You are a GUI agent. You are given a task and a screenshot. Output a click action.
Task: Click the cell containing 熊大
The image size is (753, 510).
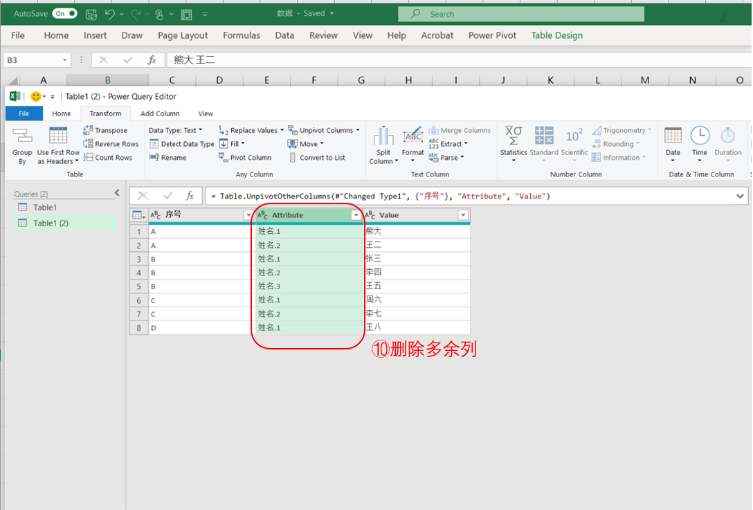point(417,231)
